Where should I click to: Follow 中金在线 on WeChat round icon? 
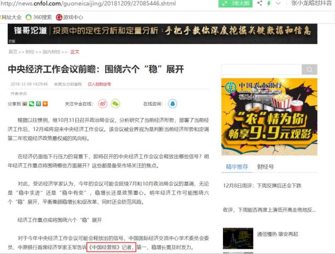[116, 104]
